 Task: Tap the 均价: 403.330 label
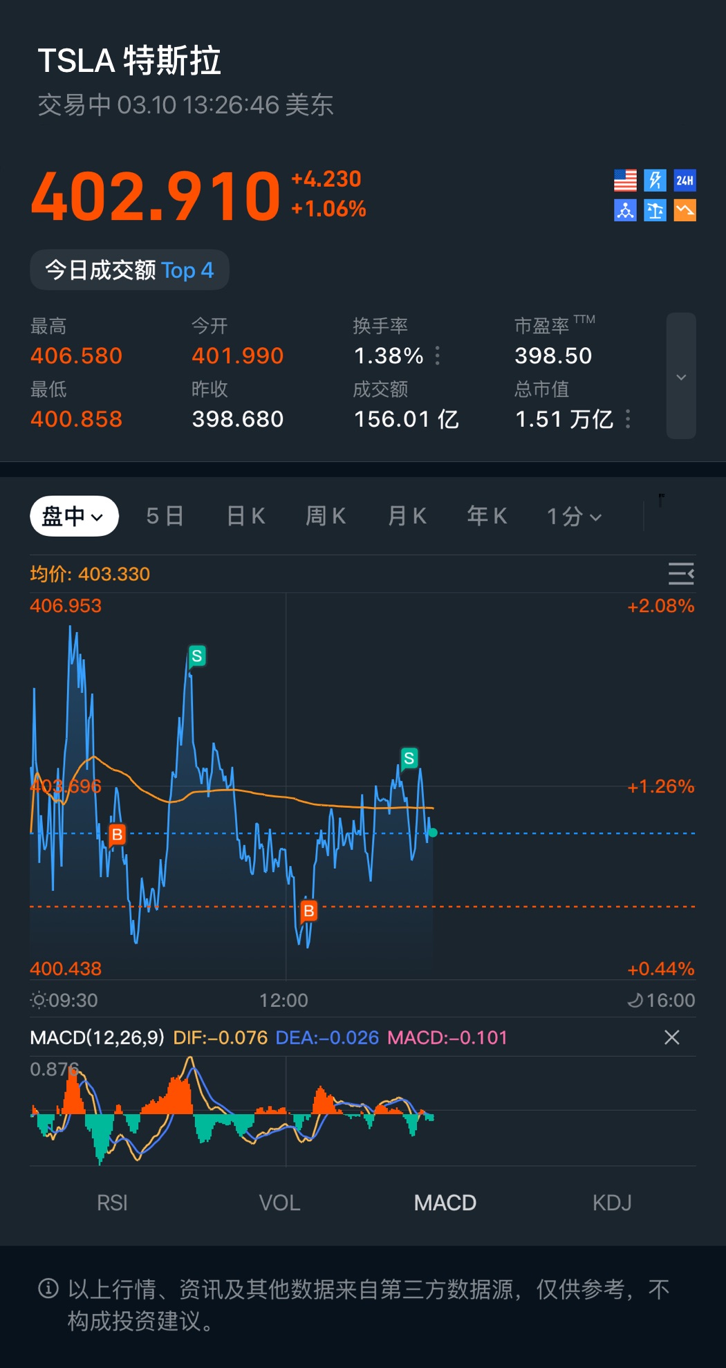pos(90,574)
